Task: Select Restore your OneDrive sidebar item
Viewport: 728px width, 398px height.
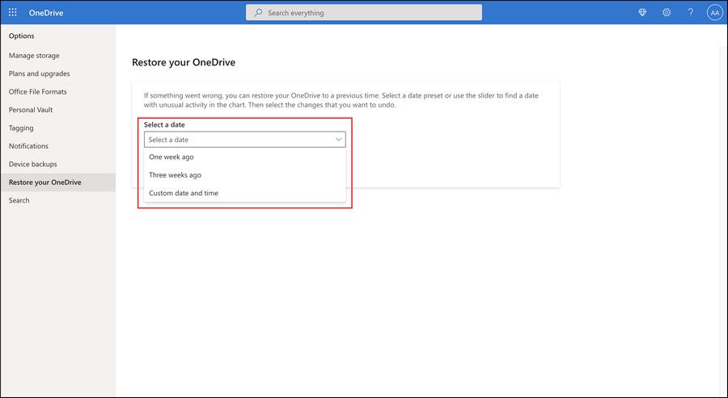Action: click(x=58, y=182)
